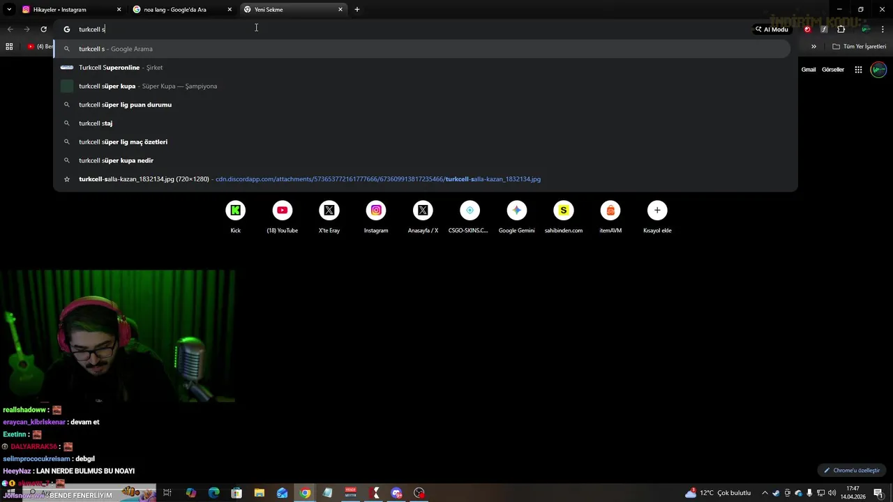This screenshot has width=893, height=502.
Task: Open Task View from the taskbar
Action: 167,493
